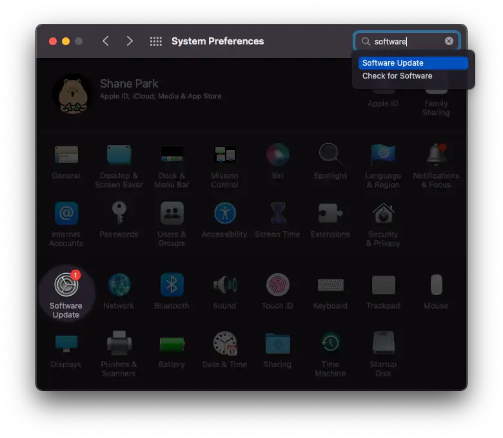This screenshot has width=503, height=438.
Task: Open the General preferences icon
Action: coord(66,155)
